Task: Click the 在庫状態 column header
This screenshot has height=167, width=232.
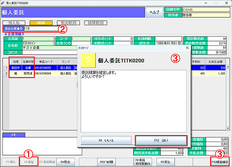Action: pyautogui.click(x=28, y=62)
